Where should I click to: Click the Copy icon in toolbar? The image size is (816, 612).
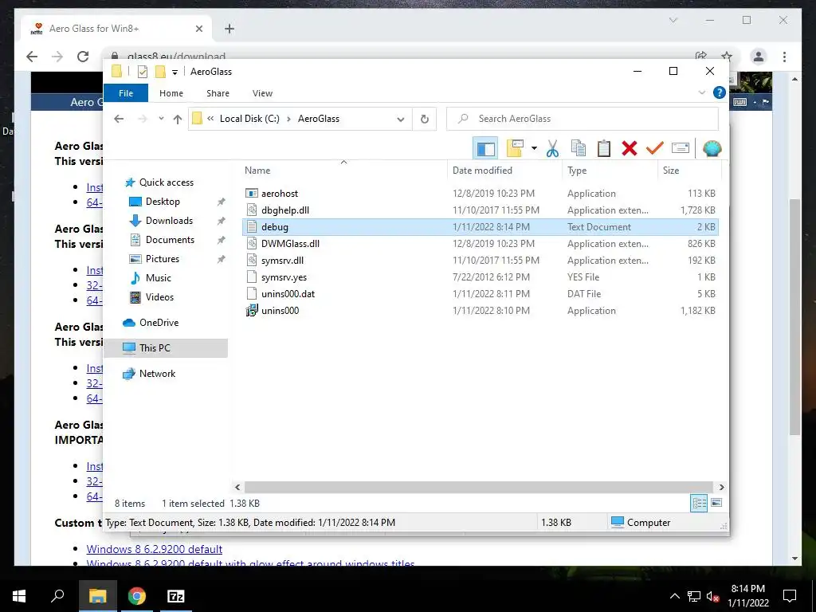coord(579,149)
